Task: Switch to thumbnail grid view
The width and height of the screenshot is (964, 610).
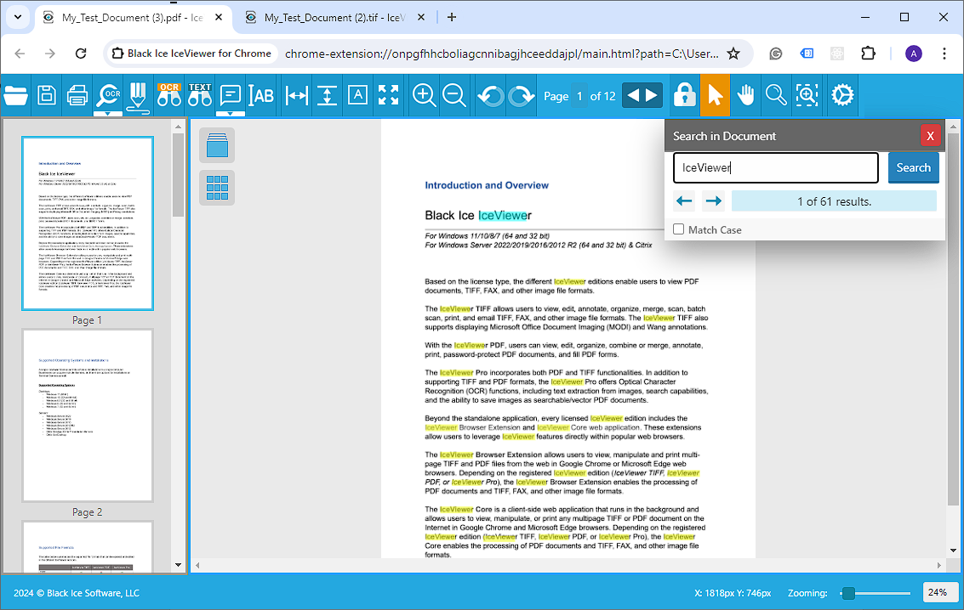Action: 217,188
